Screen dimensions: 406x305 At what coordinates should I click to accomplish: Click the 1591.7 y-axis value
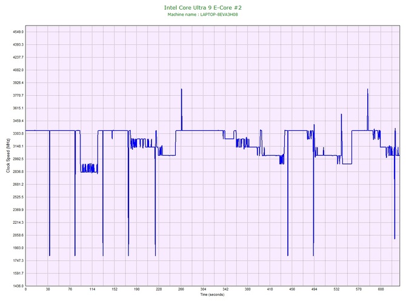point(18,273)
